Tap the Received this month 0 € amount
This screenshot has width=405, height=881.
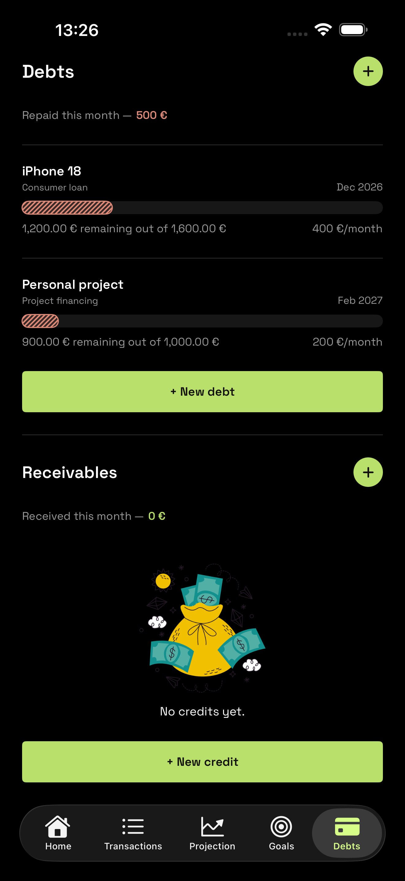(157, 516)
